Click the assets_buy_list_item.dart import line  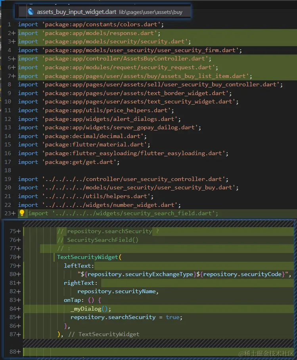click(x=135, y=76)
